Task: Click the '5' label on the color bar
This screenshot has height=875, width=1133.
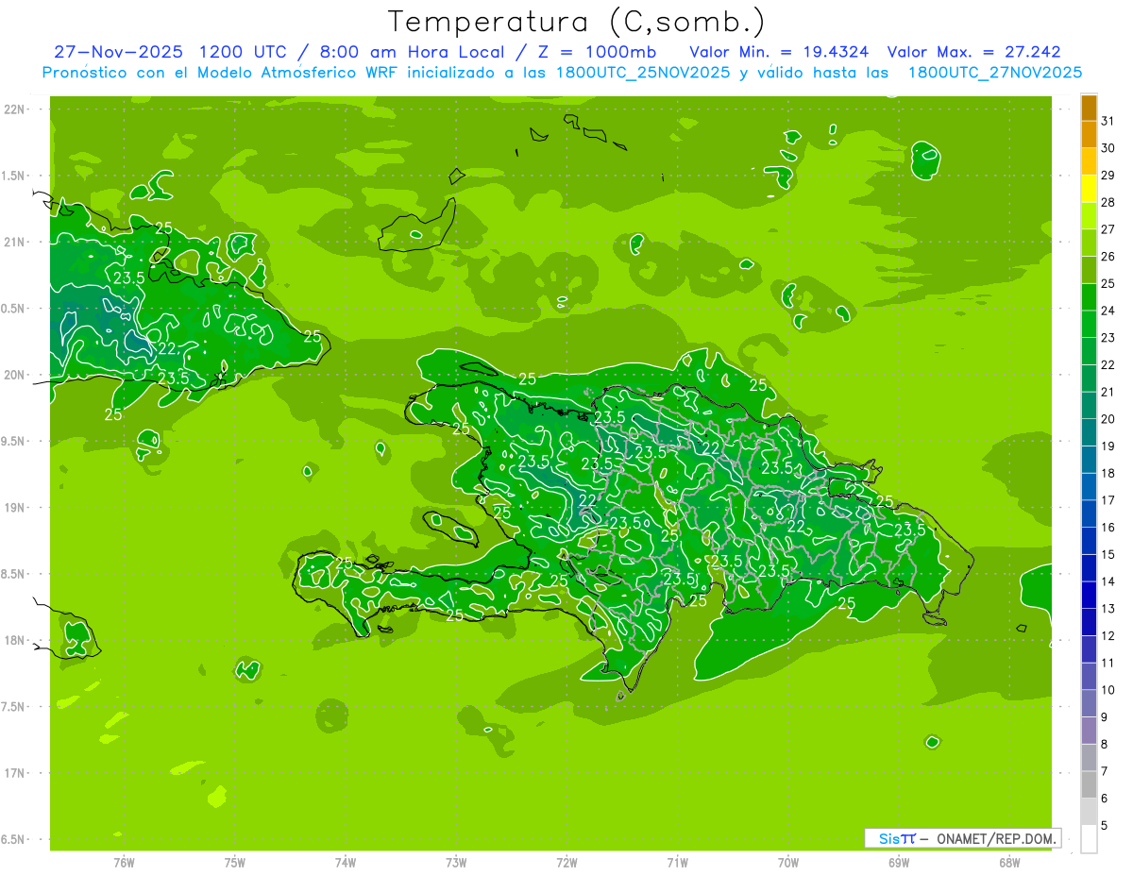Action: tap(1105, 825)
